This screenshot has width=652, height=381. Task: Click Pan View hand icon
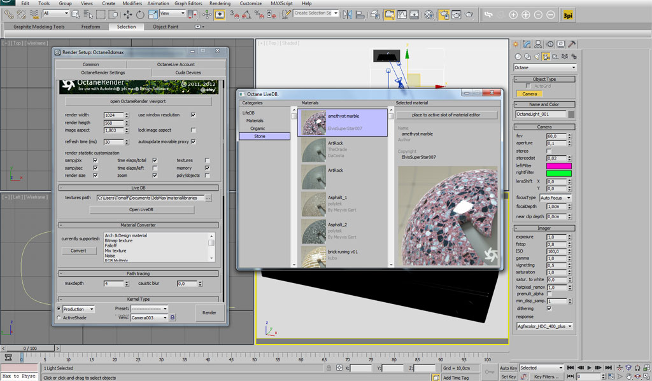tap(628, 377)
